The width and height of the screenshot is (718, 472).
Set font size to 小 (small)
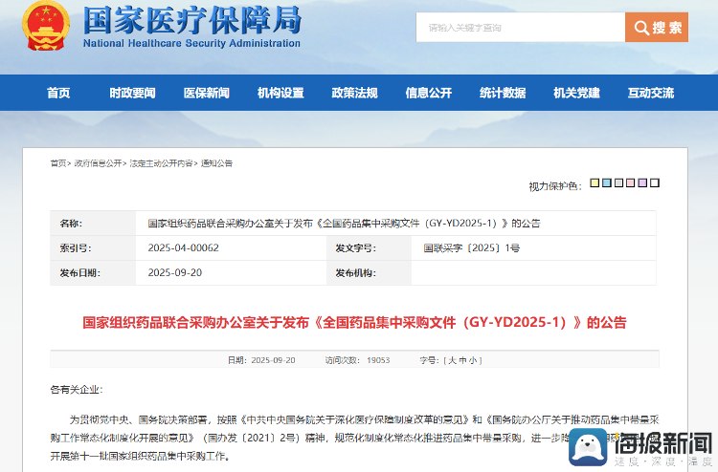472,361
